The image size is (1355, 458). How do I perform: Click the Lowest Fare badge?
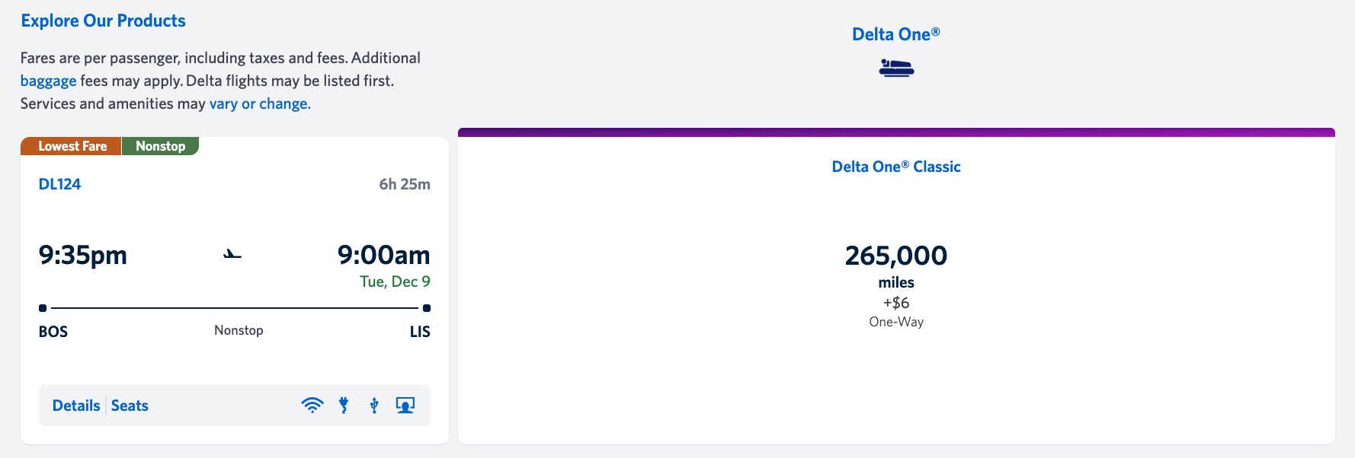tap(72, 146)
